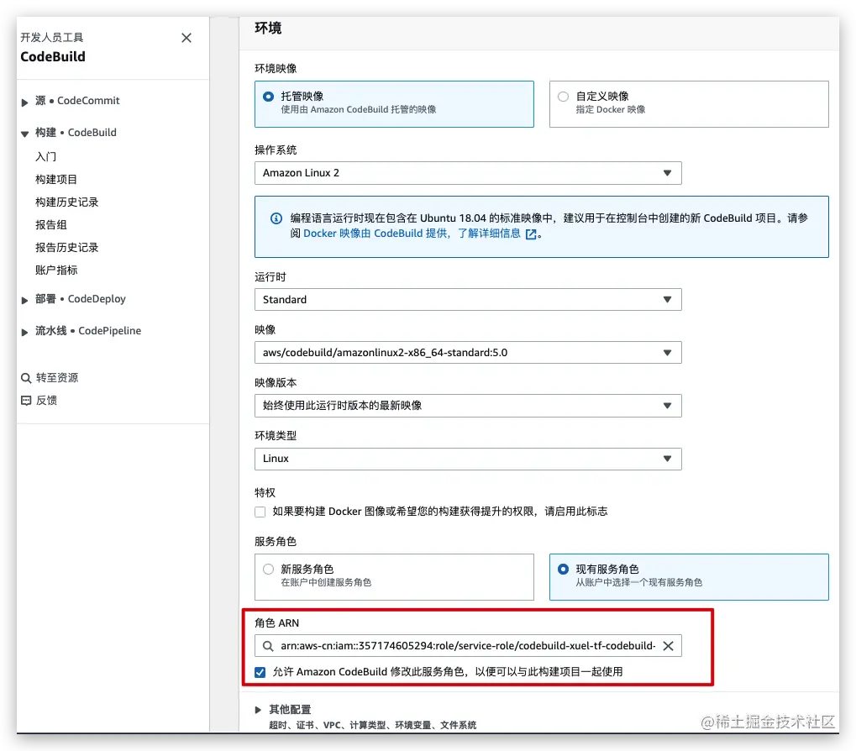Click the search icon beside 转至资源
The height and width of the screenshot is (751, 856).
pos(26,378)
